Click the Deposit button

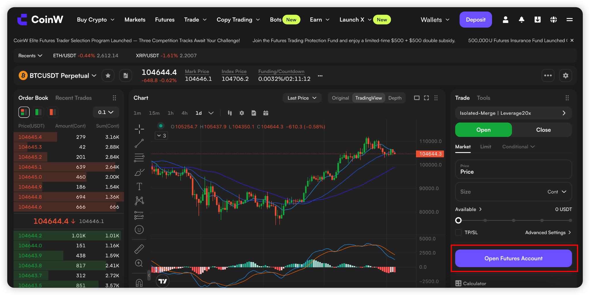point(476,20)
